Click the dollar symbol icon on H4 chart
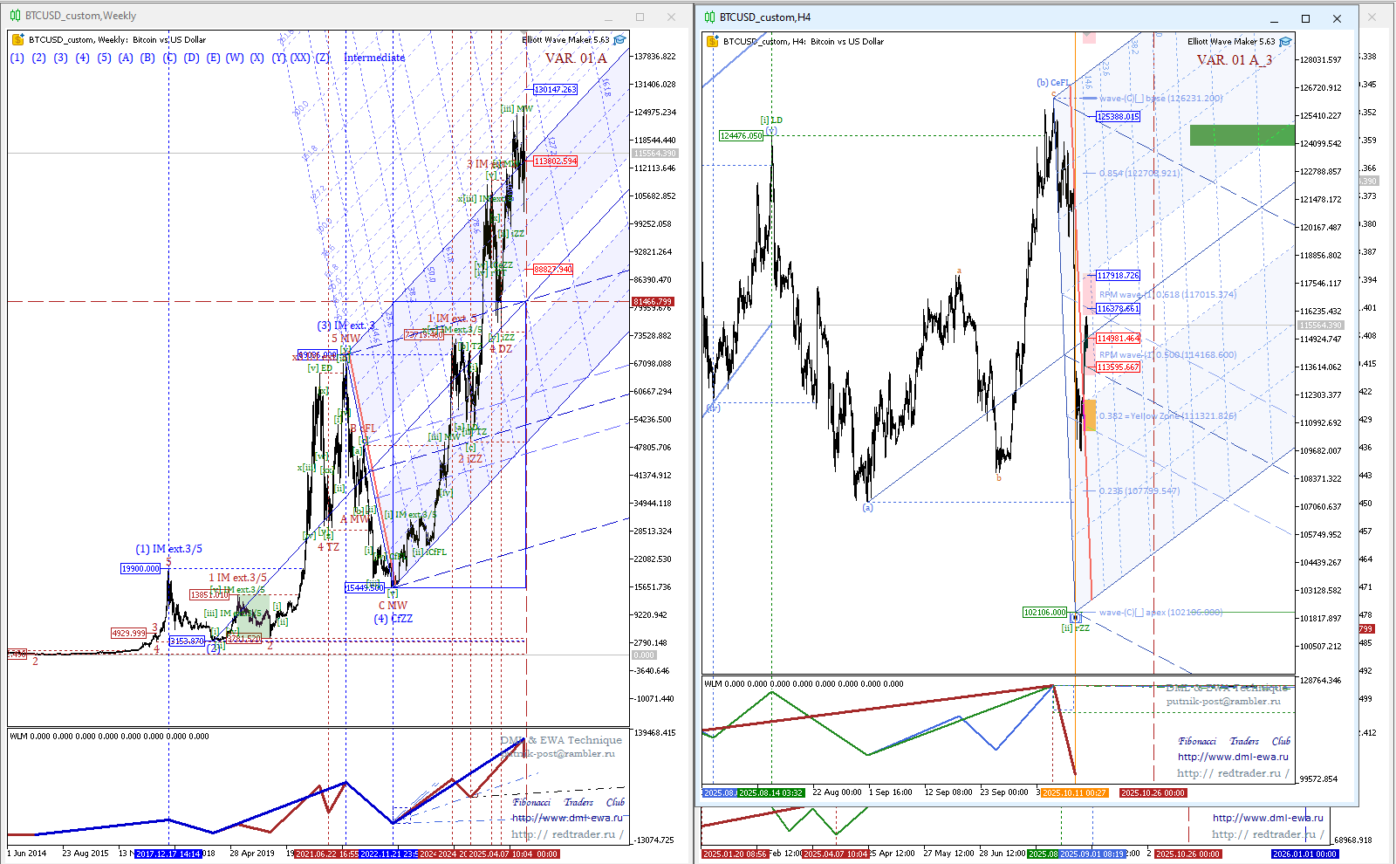Viewport: 1396px width, 864px height. [x=713, y=42]
